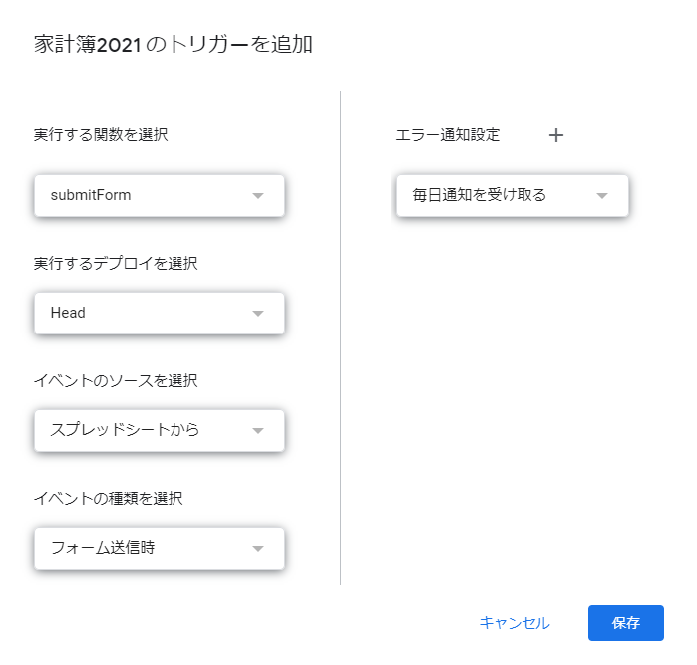697x665 pixels.
Task: Click the イベントの種類を選択 label
Action: coord(108,498)
